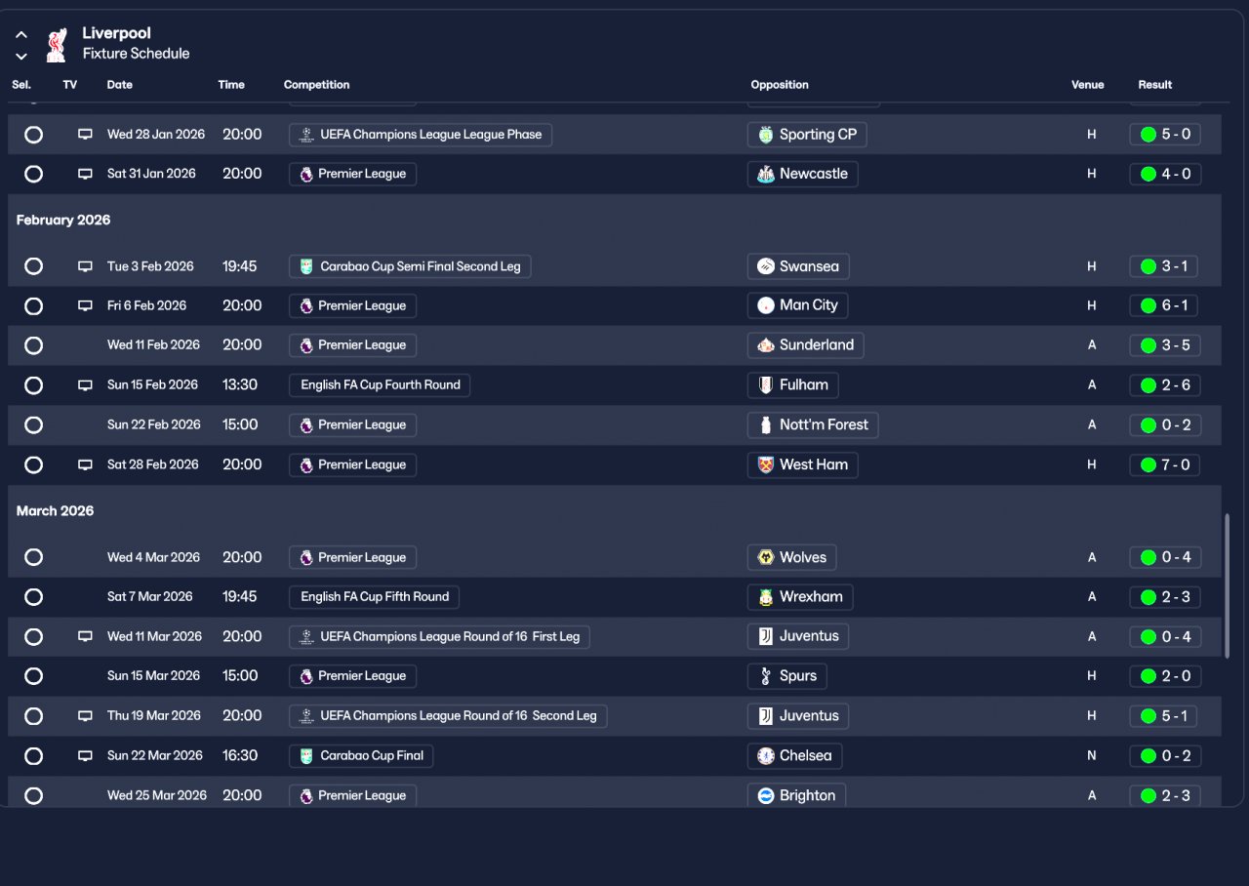View the 2 - 0 result against Spurs
1249x886 pixels.
coord(1165,675)
